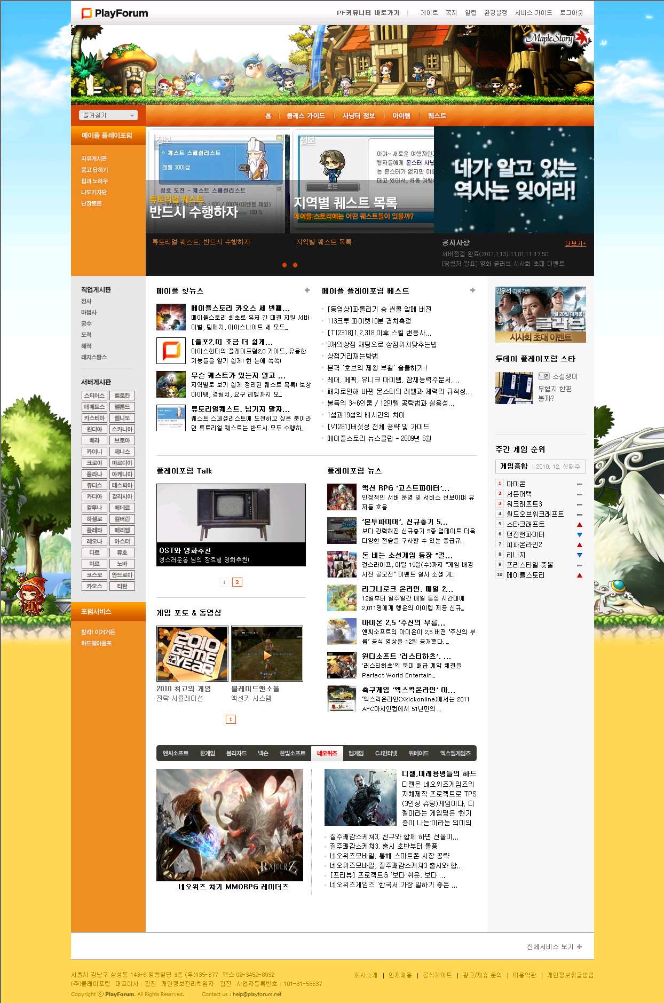Open the 사냥터 정보 menu item
This screenshot has height=1003, width=664.
point(359,116)
